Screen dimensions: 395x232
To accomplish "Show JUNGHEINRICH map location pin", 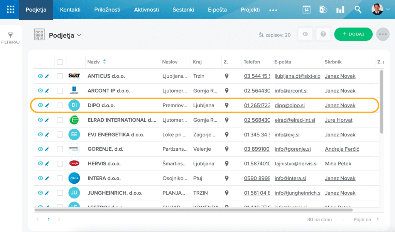I will (227, 193).
